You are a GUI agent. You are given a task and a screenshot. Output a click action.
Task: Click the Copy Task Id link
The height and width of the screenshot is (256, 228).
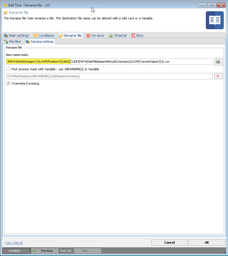[x=14, y=243]
